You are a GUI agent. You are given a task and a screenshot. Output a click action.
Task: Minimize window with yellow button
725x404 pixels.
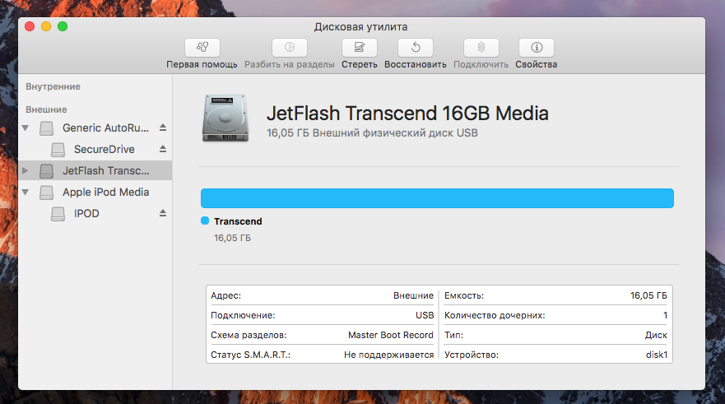(x=46, y=26)
